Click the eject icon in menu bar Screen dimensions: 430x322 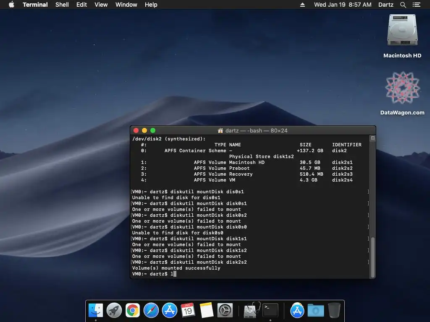pyautogui.click(x=302, y=5)
